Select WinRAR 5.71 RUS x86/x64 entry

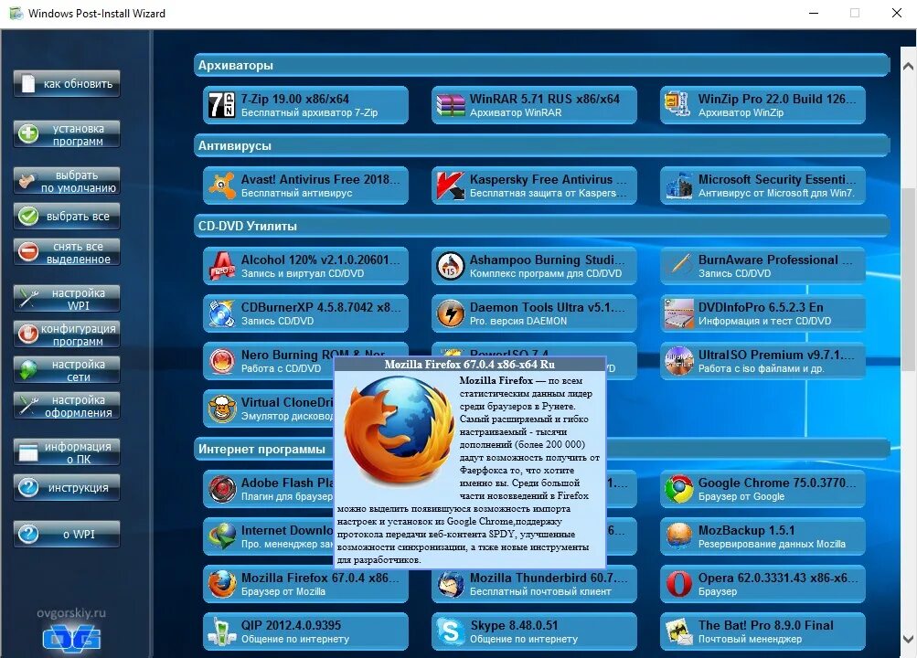tap(534, 105)
